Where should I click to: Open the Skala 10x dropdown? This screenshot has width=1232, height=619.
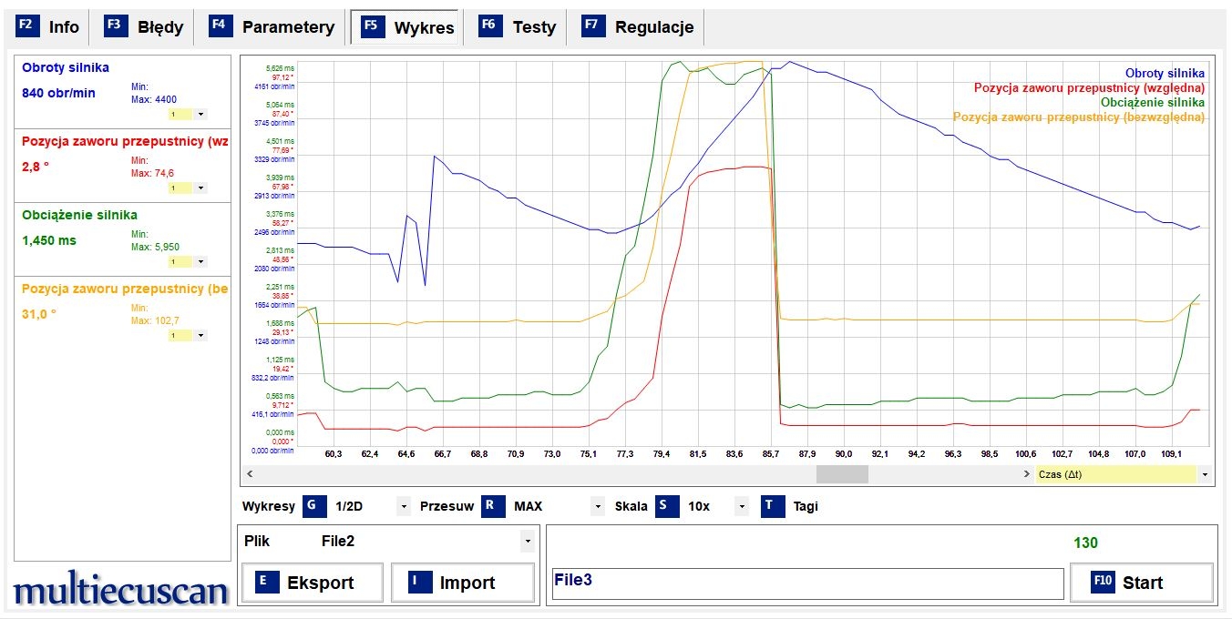pos(742,507)
